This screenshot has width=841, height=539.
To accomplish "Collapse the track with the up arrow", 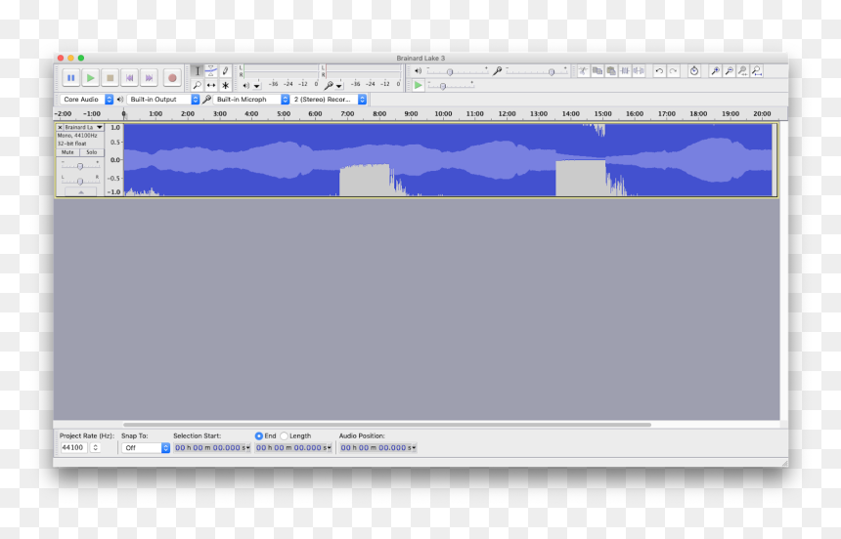I will point(80,191).
